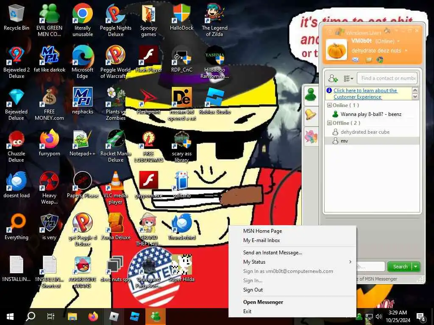Open Firefox from the taskbar

pos(93,317)
